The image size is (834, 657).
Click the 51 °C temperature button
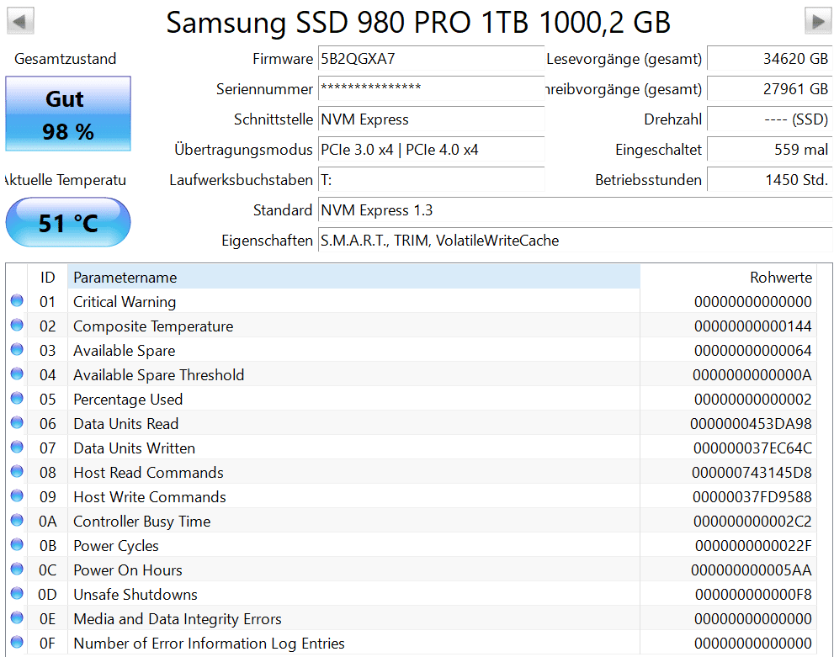68,222
